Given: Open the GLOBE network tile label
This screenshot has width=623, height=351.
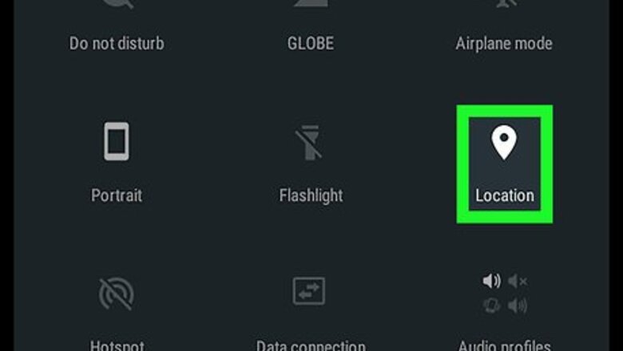Looking at the screenshot, I should point(311,43).
